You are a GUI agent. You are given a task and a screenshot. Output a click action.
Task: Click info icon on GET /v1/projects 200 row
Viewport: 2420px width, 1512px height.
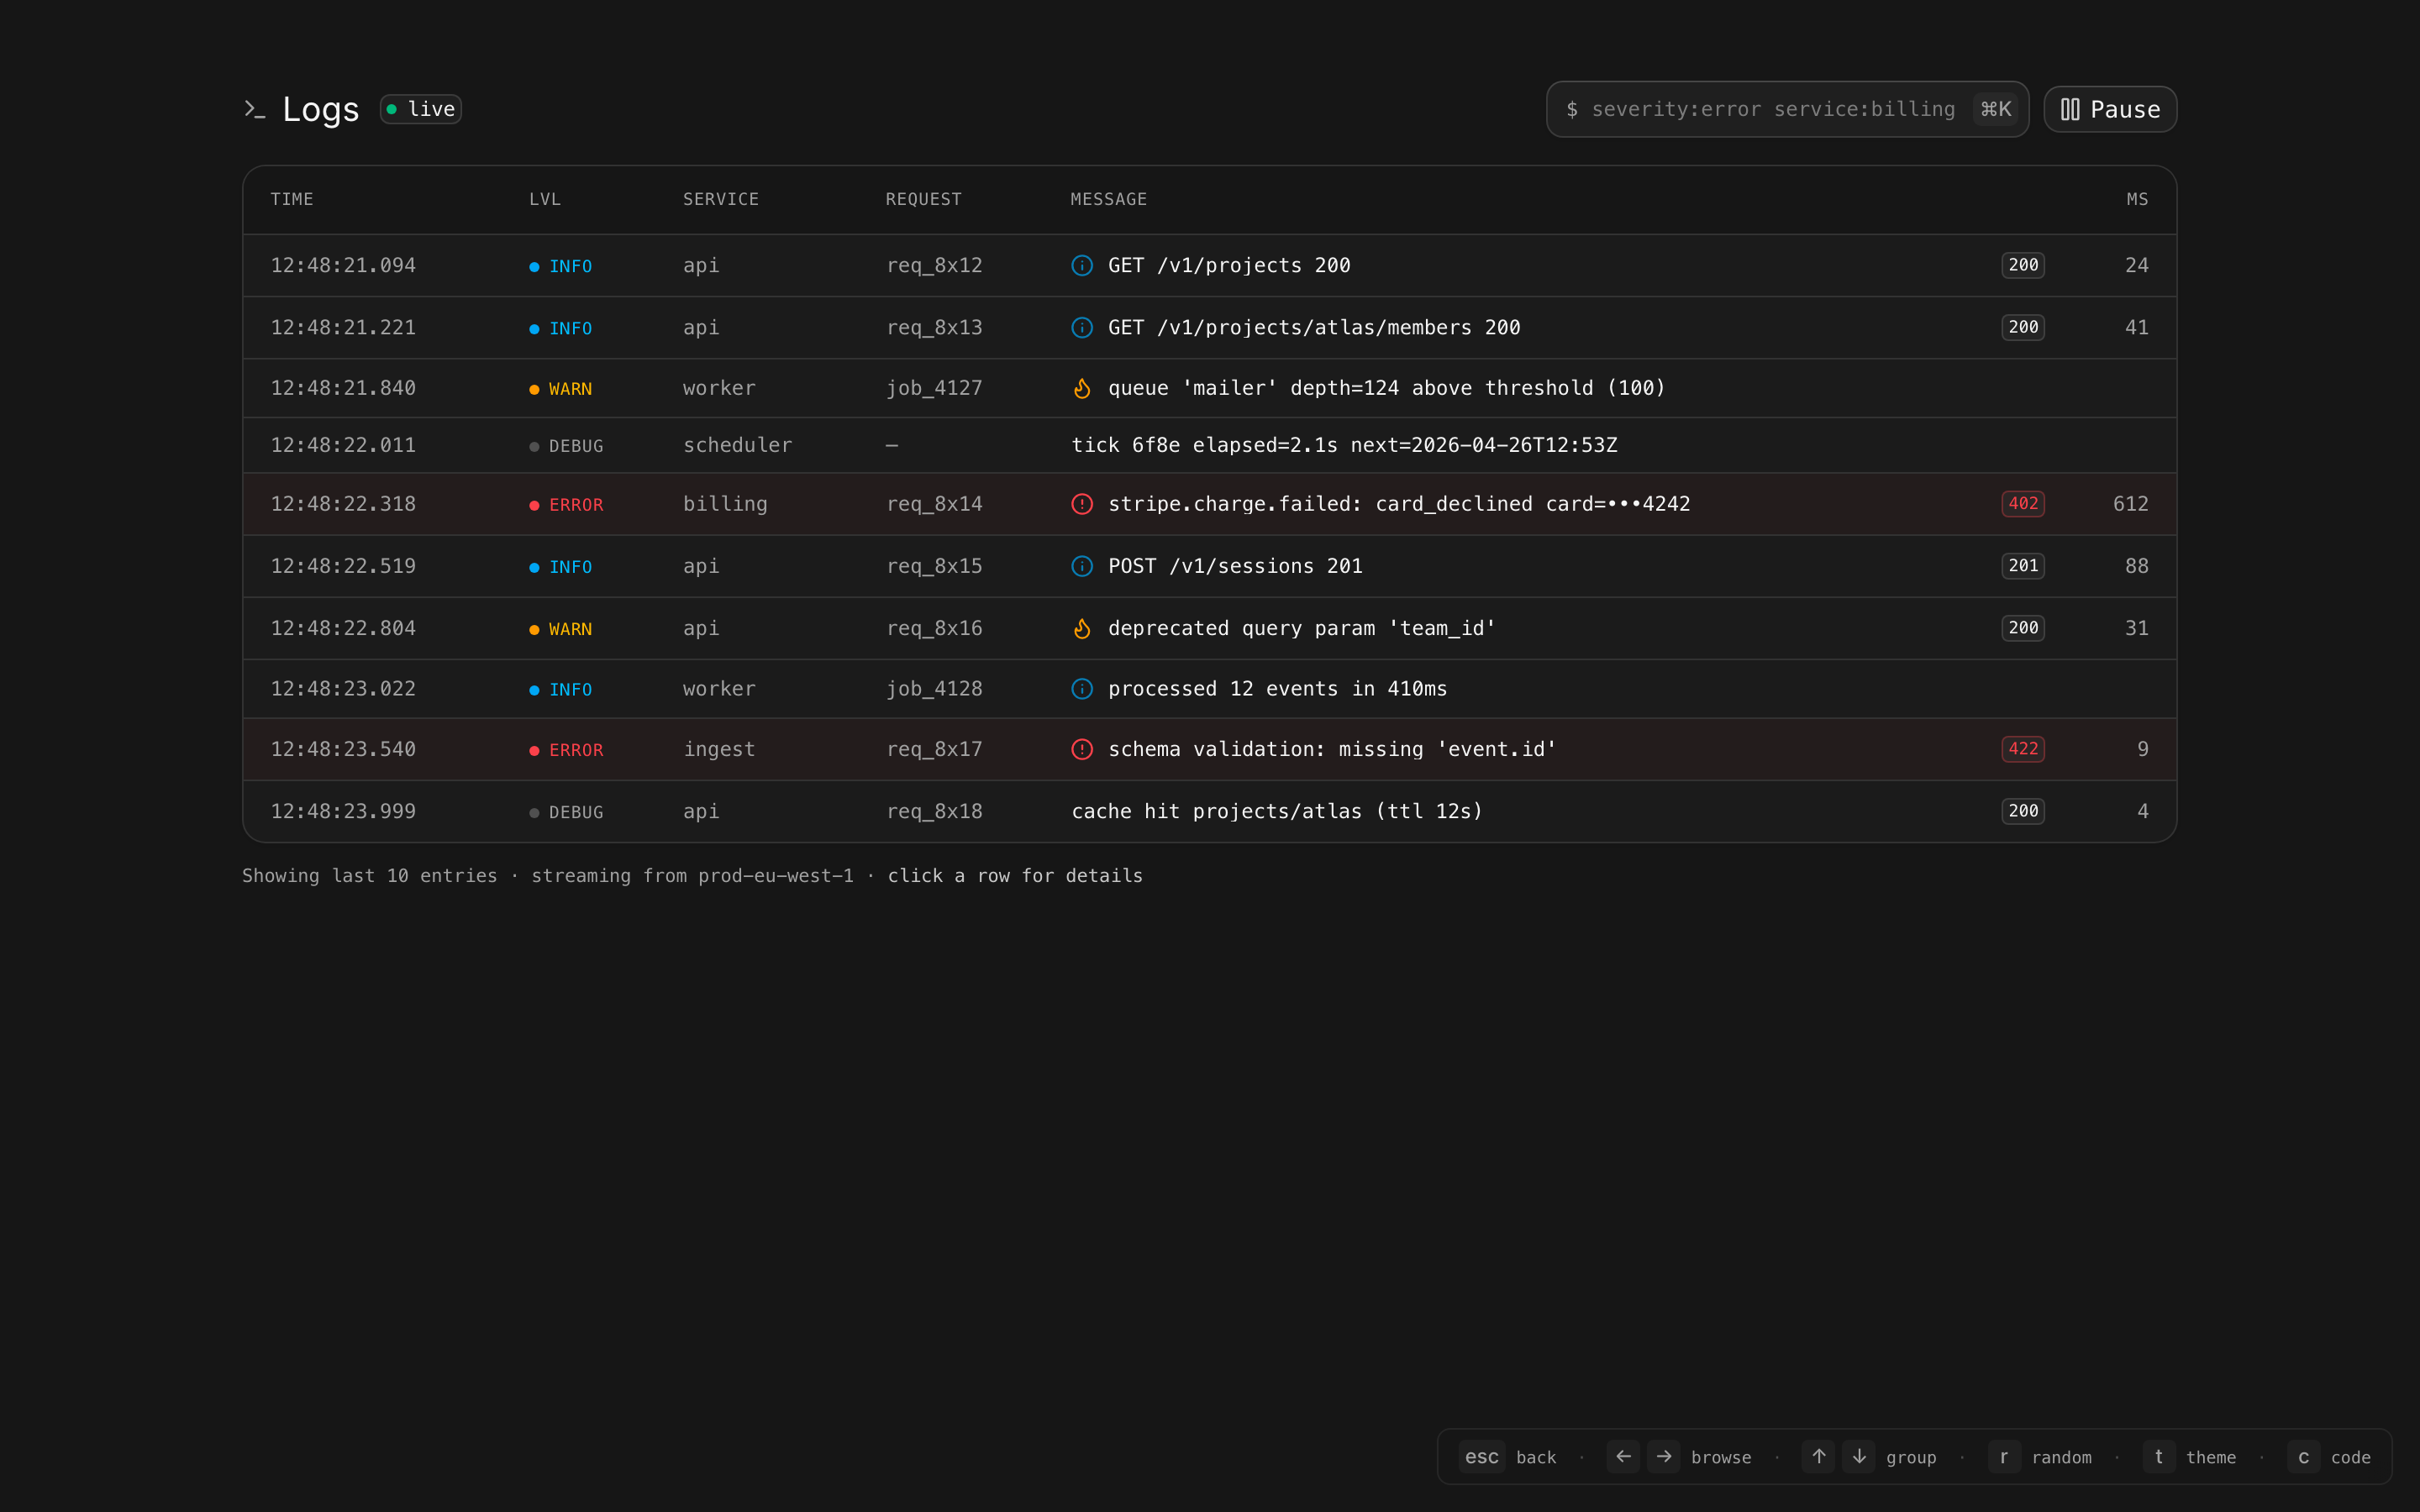point(1082,265)
